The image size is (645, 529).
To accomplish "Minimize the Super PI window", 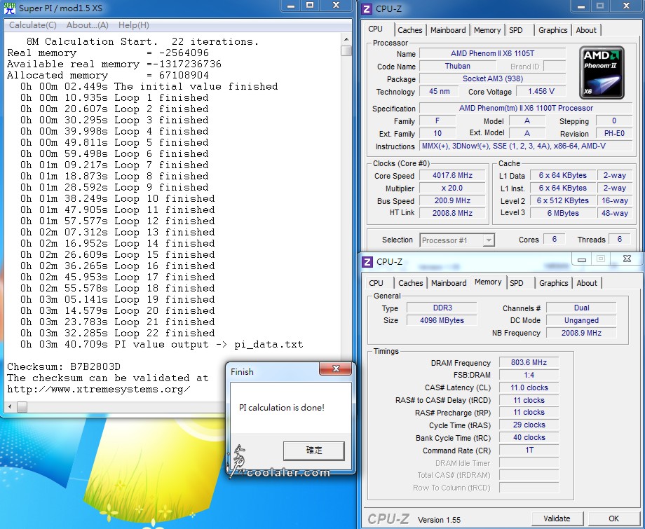I will click(x=291, y=6).
